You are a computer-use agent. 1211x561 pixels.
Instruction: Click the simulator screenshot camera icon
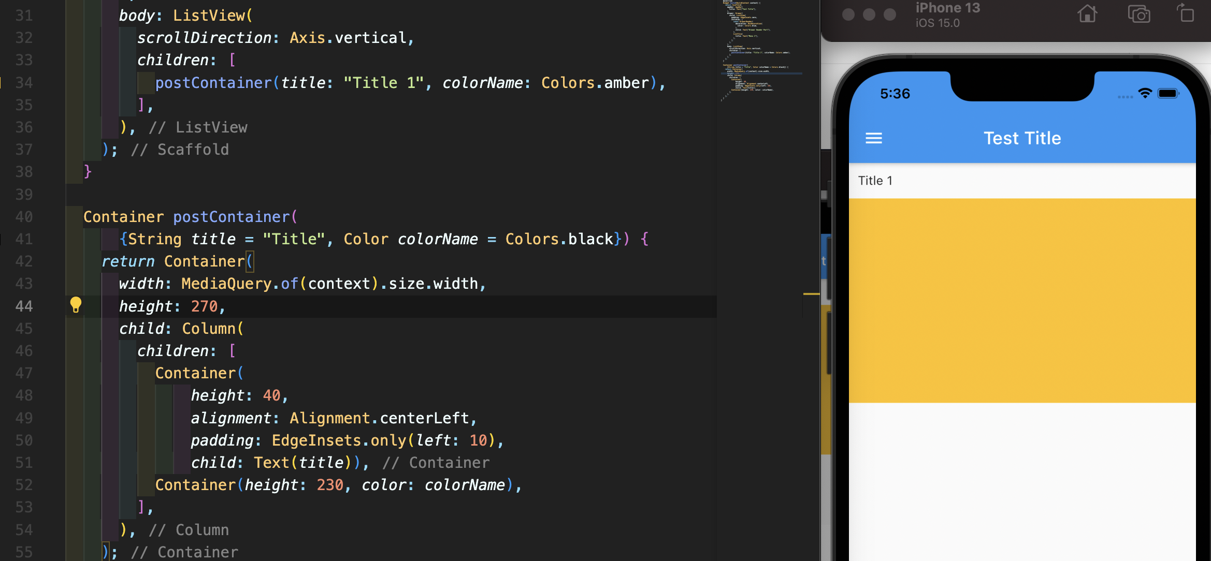point(1138,14)
